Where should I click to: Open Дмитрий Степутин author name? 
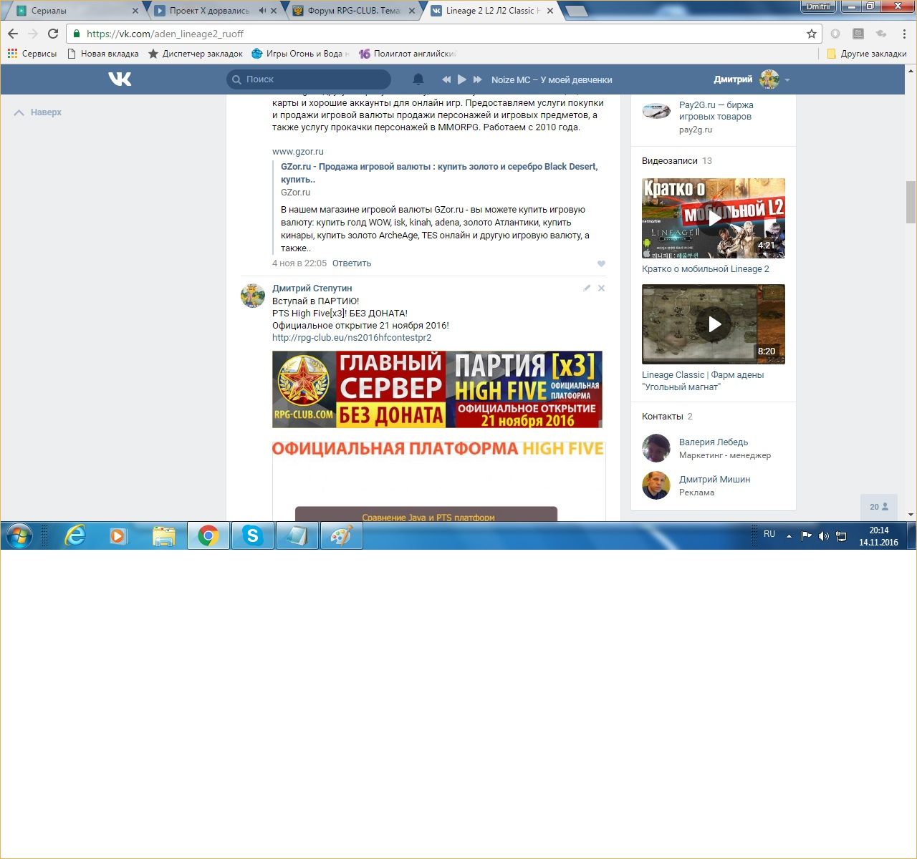tap(312, 288)
